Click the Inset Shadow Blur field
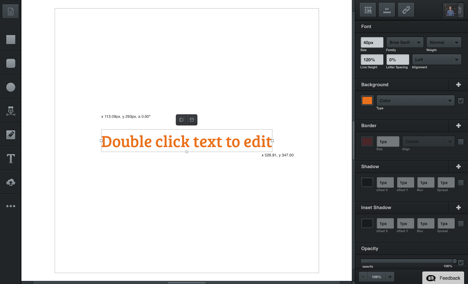This screenshot has height=284, width=468. 426,224
